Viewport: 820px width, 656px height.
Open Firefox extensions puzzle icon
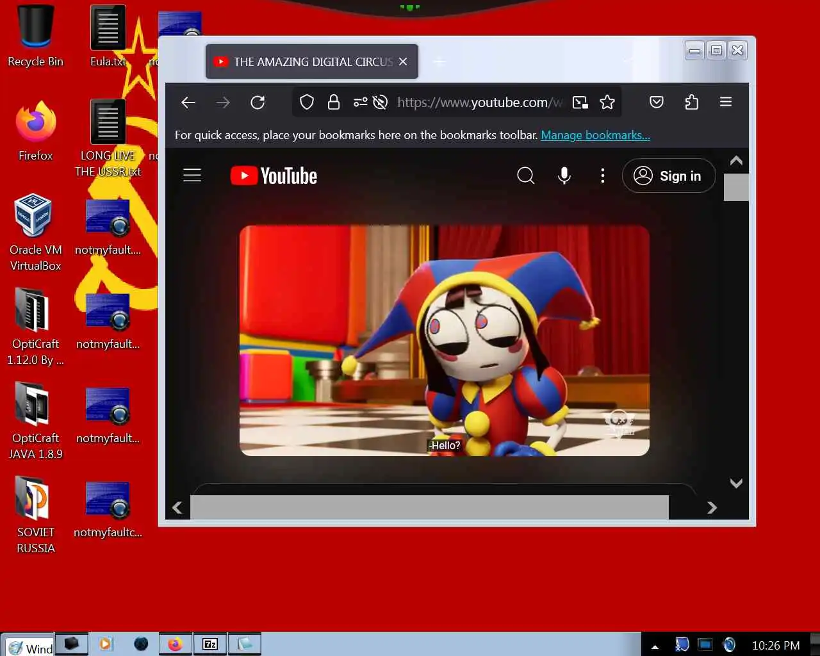coord(691,102)
